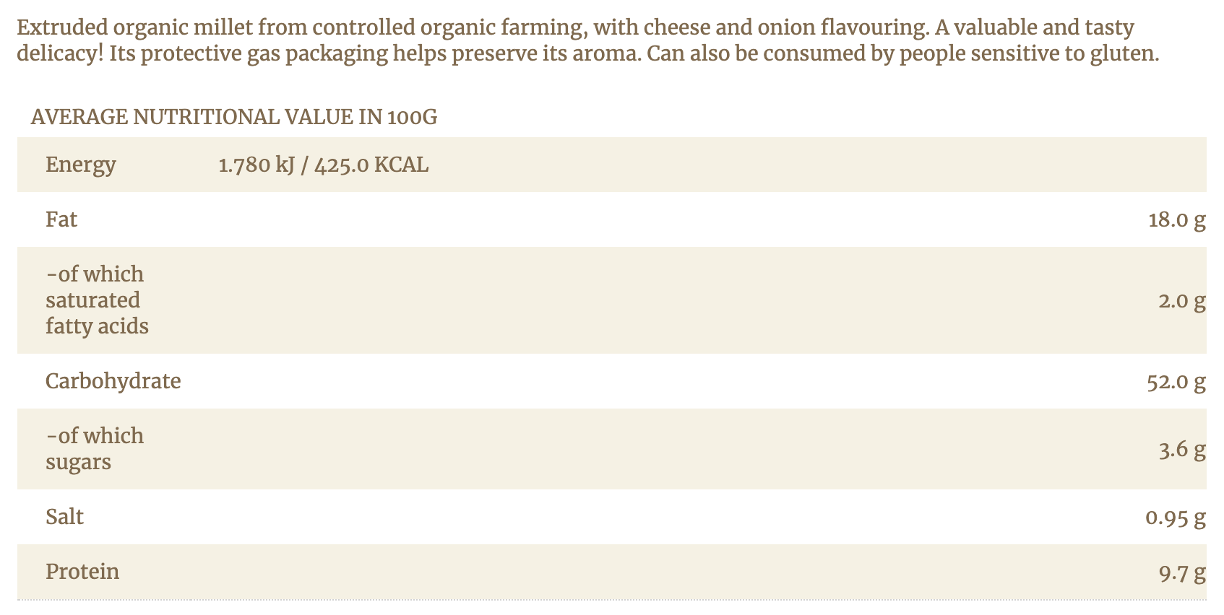Click '-of which saturated fatty acids' label

[97, 300]
